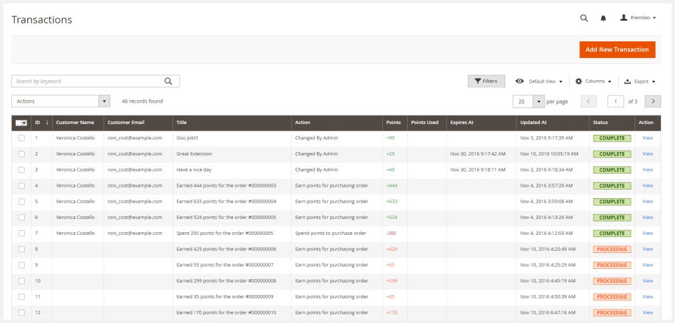Expand the Columns gear dropdown
The width and height of the screenshot is (675, 323).
(593, 81)
